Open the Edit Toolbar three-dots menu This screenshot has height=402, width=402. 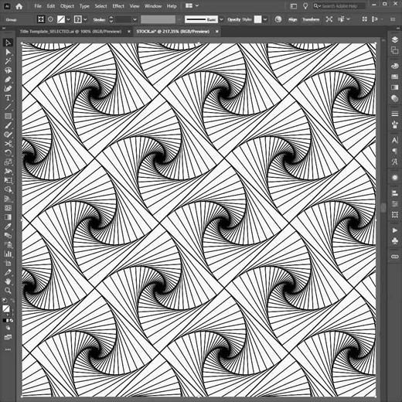[8, 349]
